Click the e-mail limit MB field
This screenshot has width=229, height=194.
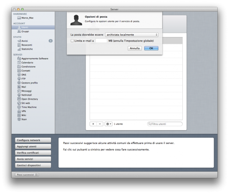pyautogui.click(x=101, y=41)
